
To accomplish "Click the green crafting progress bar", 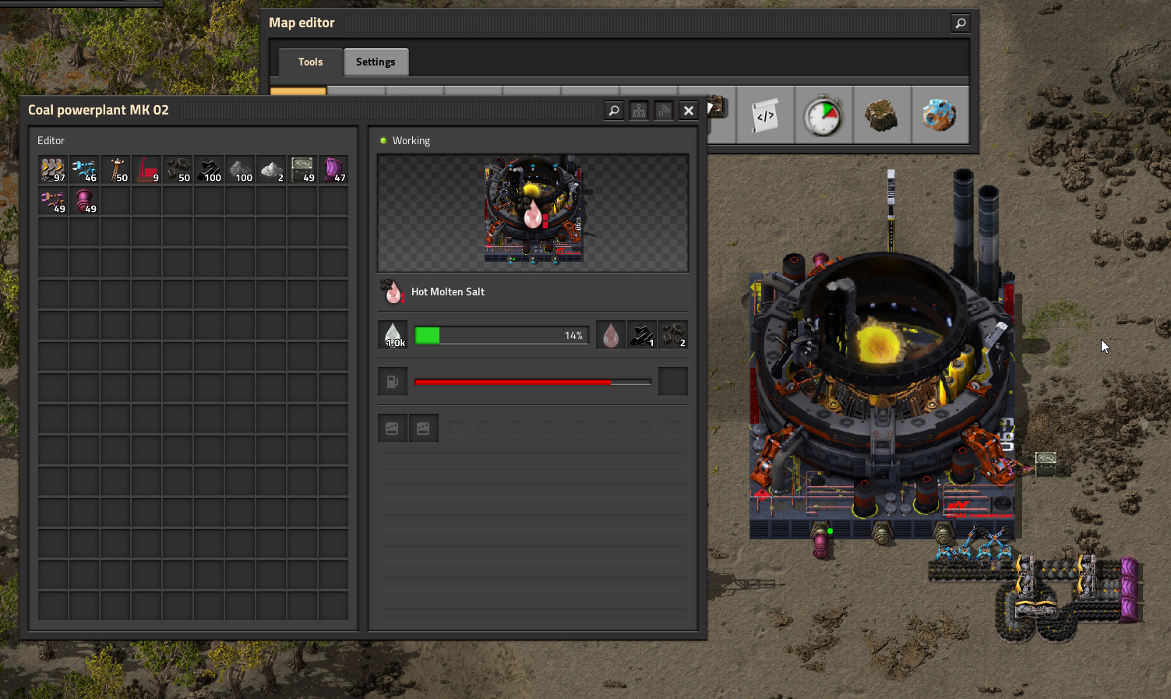I will tap(501, 336).
